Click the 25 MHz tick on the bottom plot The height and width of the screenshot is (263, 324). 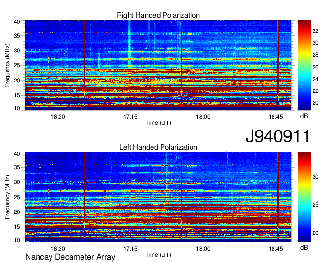(x=17, y=197)
